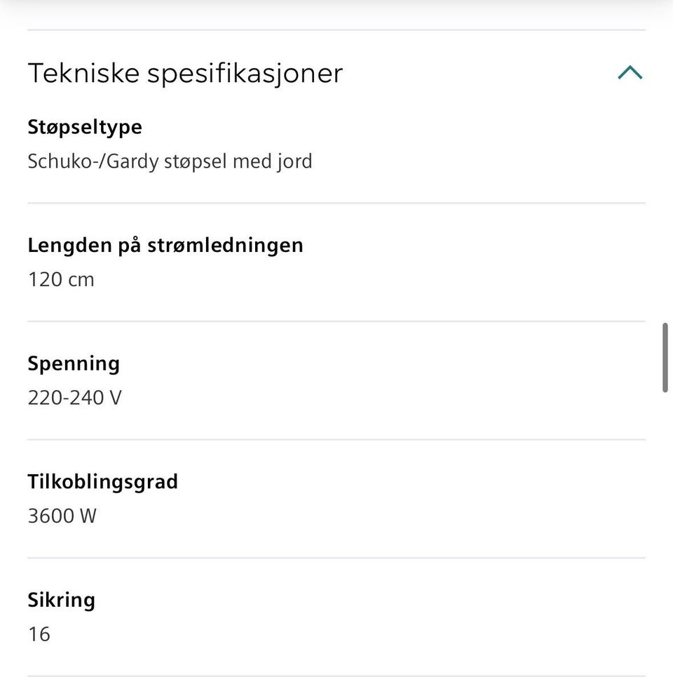Click the Spenning label
Screen dimensions: 673x677
(x=74, y=363)
